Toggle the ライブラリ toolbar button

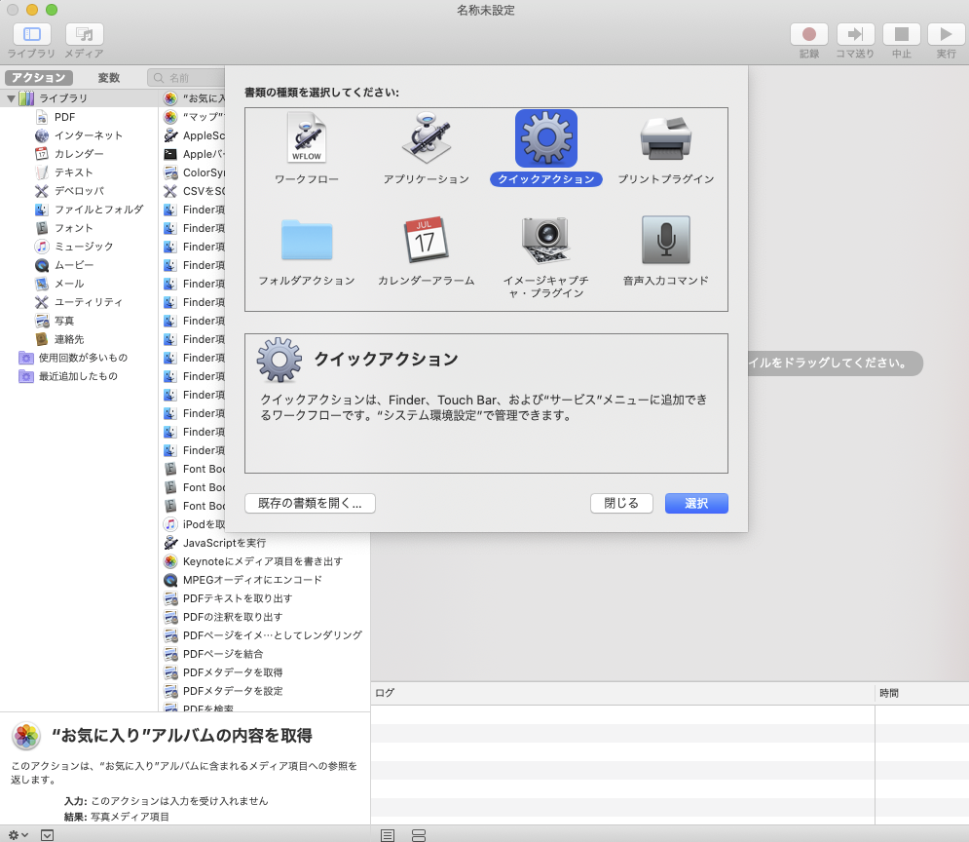click(x=31, y=34)
